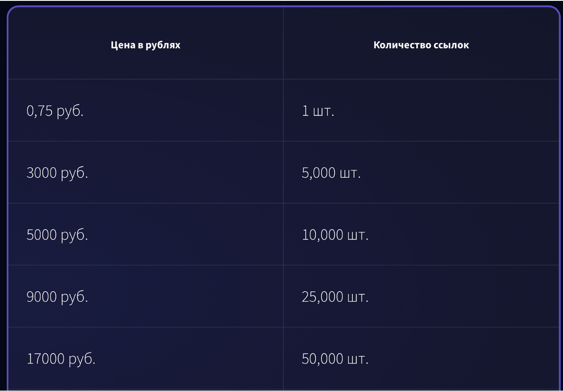This screenshot has height=391, width=563.
Task: Select the "5000 руб." price cell
Action: click(x=57, y=235)
